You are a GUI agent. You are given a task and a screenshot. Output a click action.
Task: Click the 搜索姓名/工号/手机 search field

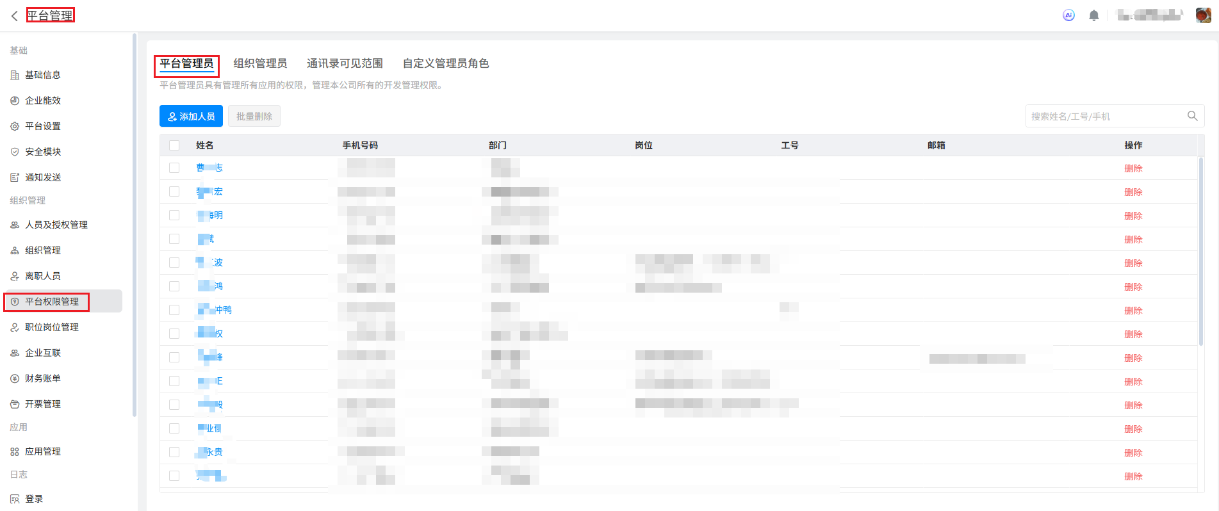coord(1105,116)
